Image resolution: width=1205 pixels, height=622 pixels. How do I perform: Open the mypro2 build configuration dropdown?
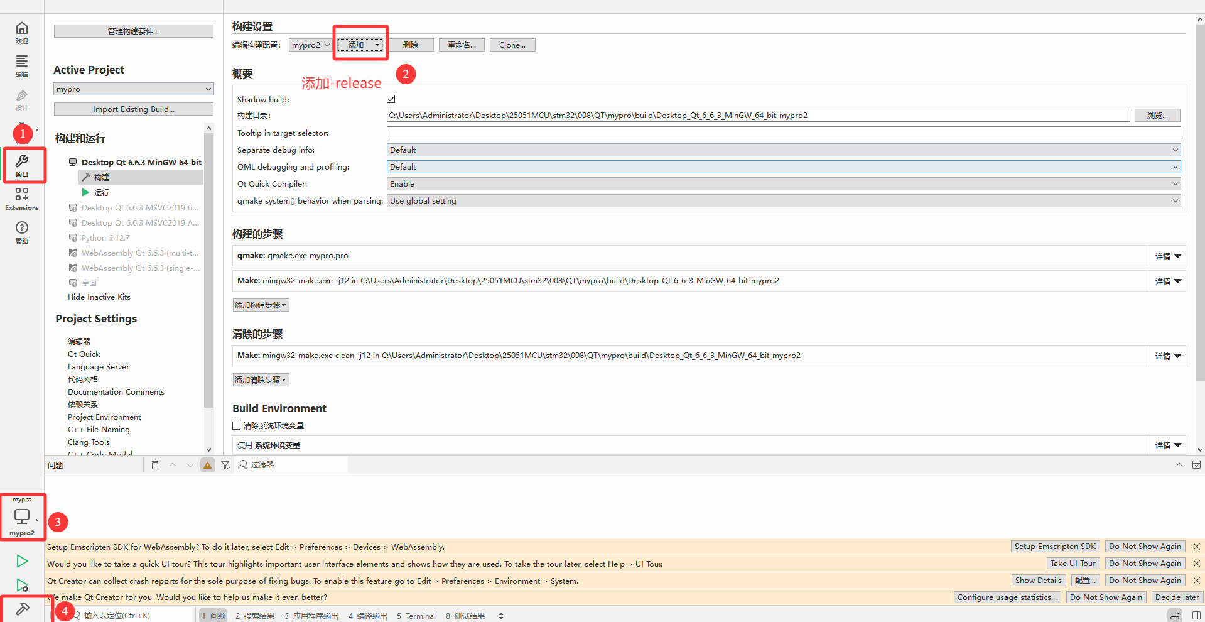pos(310,45)
